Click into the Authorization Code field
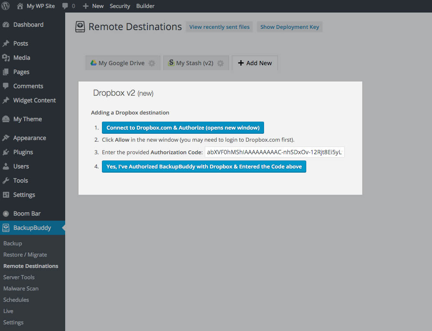This screenshot has height=331, width=432. (274, 152)
